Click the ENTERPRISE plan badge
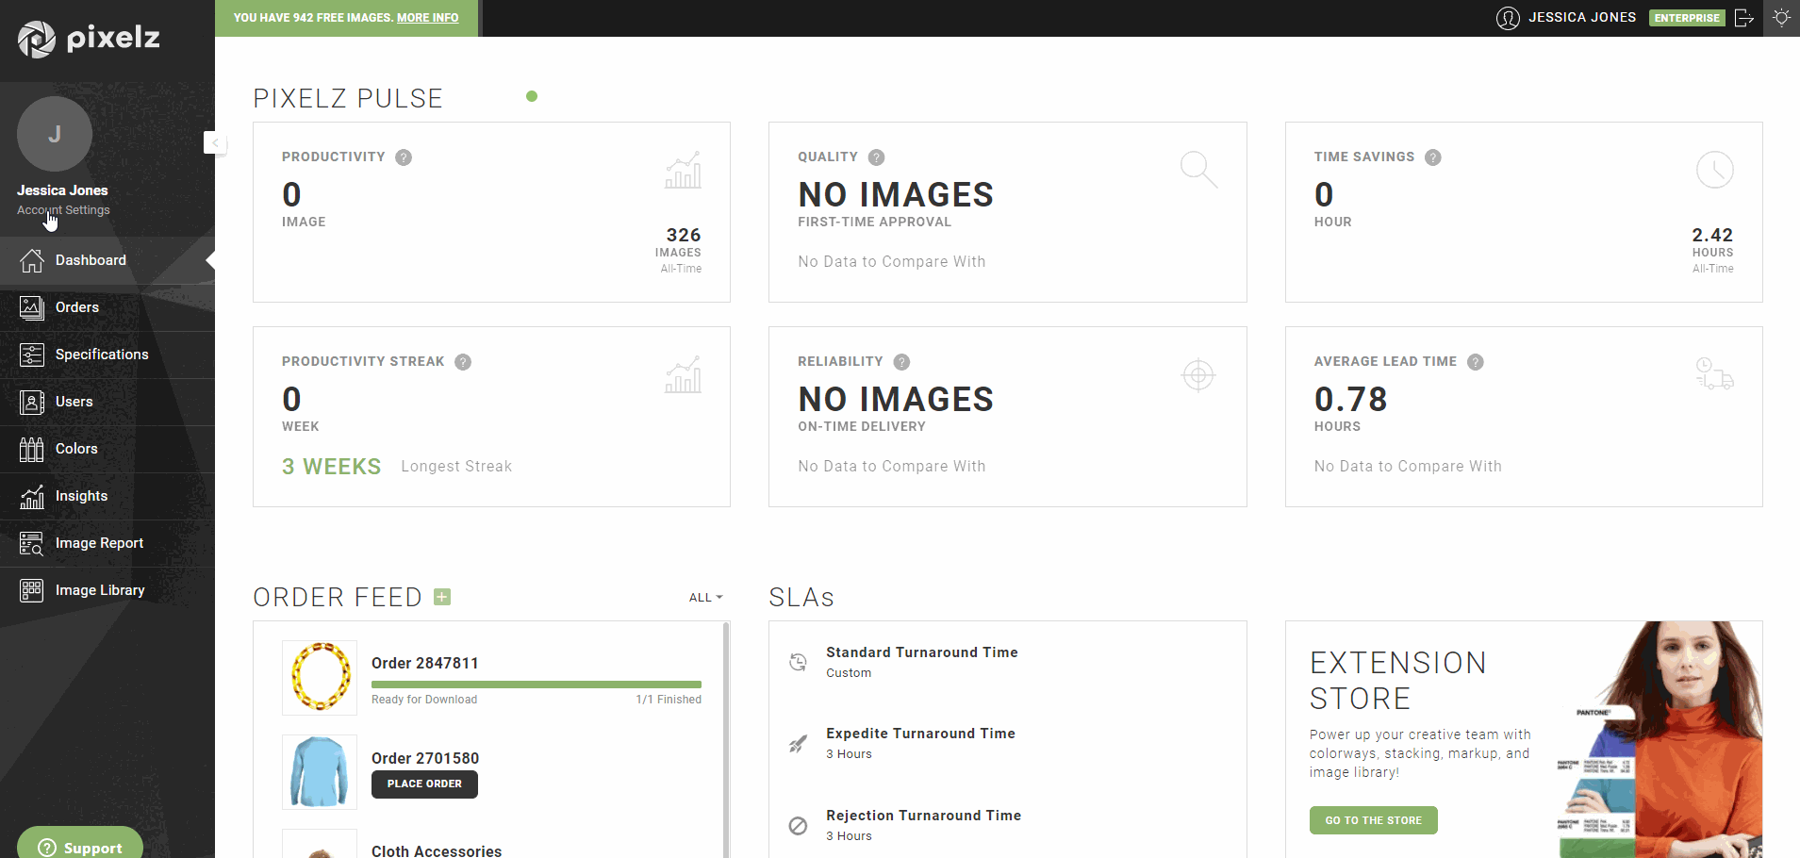 coord(1687,18)
